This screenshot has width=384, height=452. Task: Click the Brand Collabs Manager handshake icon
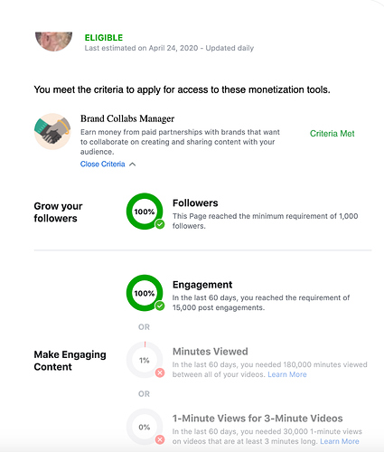(x=52, y=131)
